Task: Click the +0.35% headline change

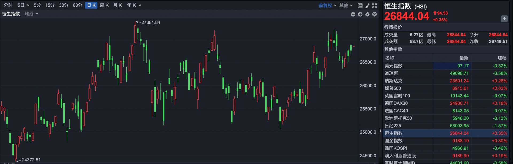Action: (x=440, y=20)
